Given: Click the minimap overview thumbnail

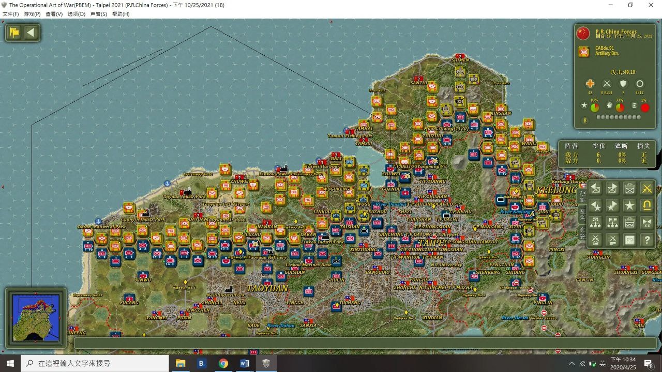Looking at the screenshot, I should [36, 318].
